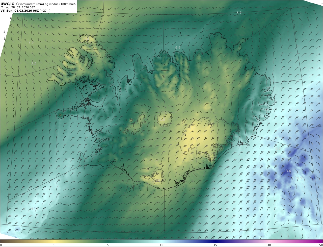Click the 2.8 value label

pos(31,42)
